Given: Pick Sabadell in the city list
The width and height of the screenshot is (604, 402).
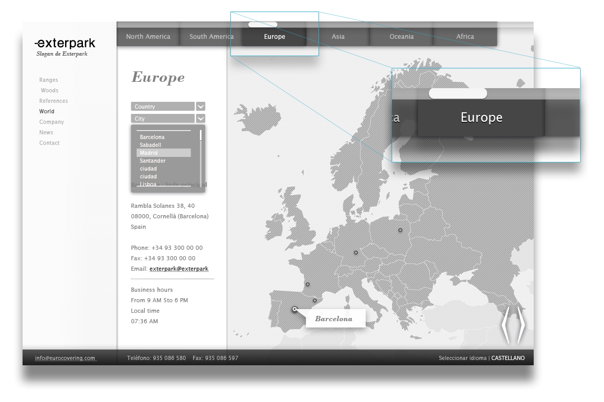Looking at the screenshot, I should (x=151, y=145).
